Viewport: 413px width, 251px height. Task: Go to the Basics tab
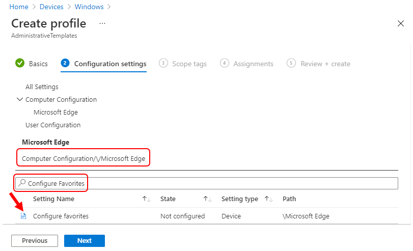[38, 64]
